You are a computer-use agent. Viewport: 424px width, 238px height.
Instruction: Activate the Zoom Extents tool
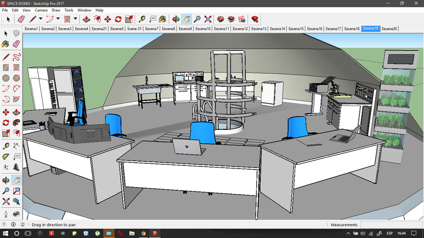(208, 19)
